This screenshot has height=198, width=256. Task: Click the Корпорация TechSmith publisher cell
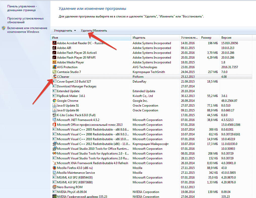149,72
